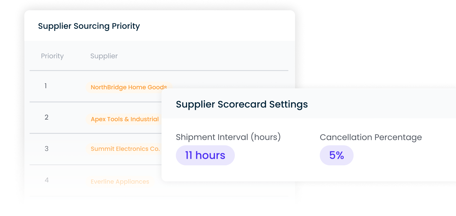Open the 5% cancellation percentage value
The width and height of the screenshot is (456, 216).
[336, 155]
